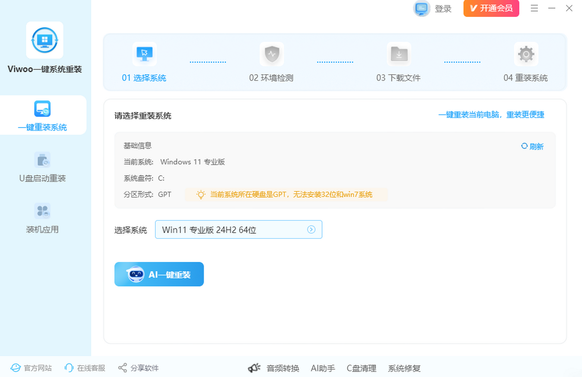This screenshot has width=582, height=377.
Task: Click the 在线客服 headset icon
Action: [69, 368]
